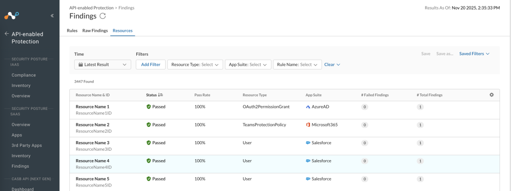Open Compliance in sidebar

click(24, 75)
